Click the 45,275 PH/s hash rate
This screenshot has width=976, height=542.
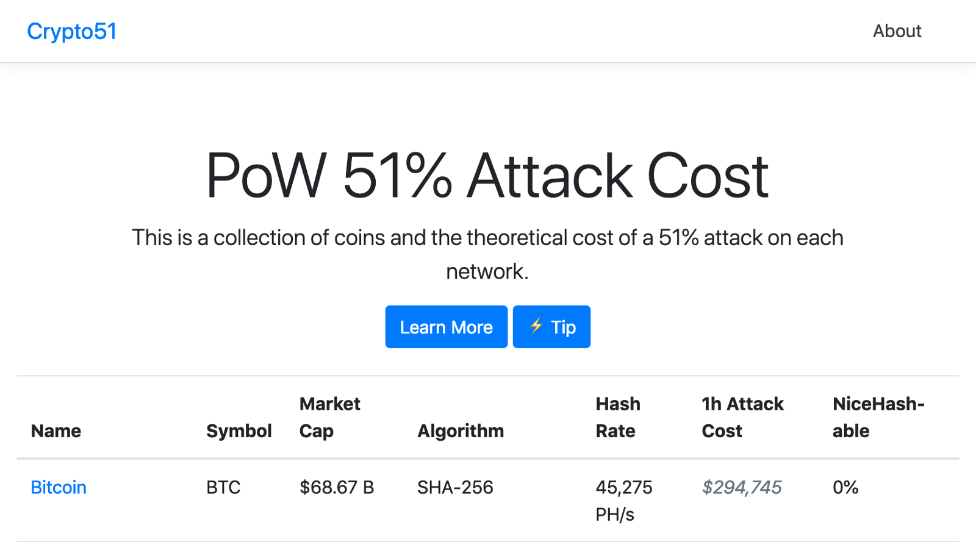tap(624, 501)
